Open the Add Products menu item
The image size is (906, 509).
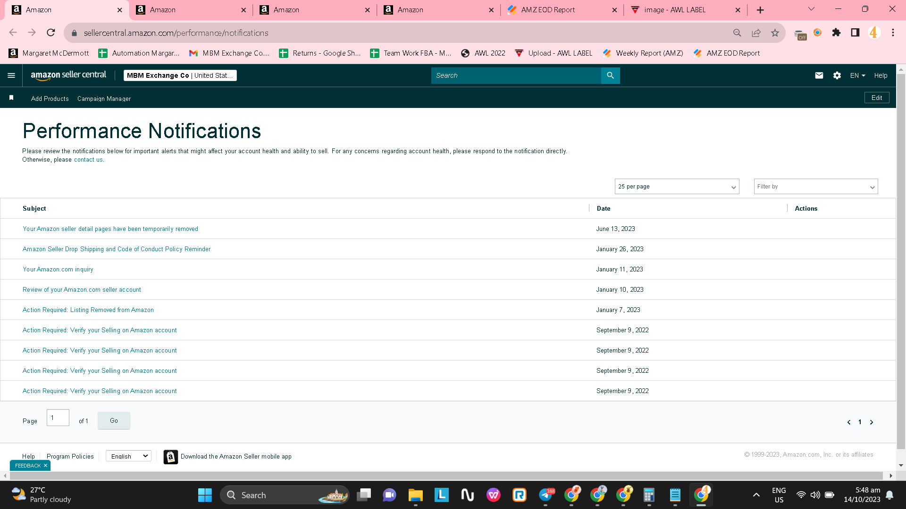point(50,99)
